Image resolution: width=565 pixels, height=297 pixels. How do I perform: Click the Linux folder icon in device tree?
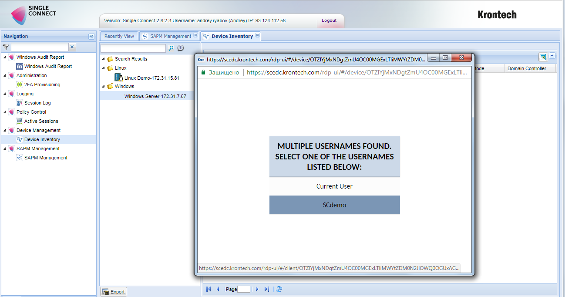point(110,68)
